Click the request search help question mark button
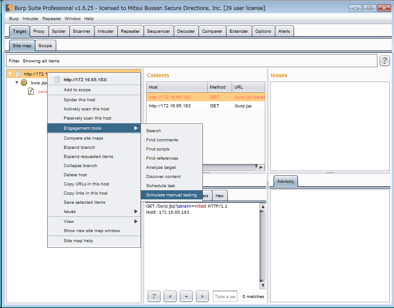 154,296
